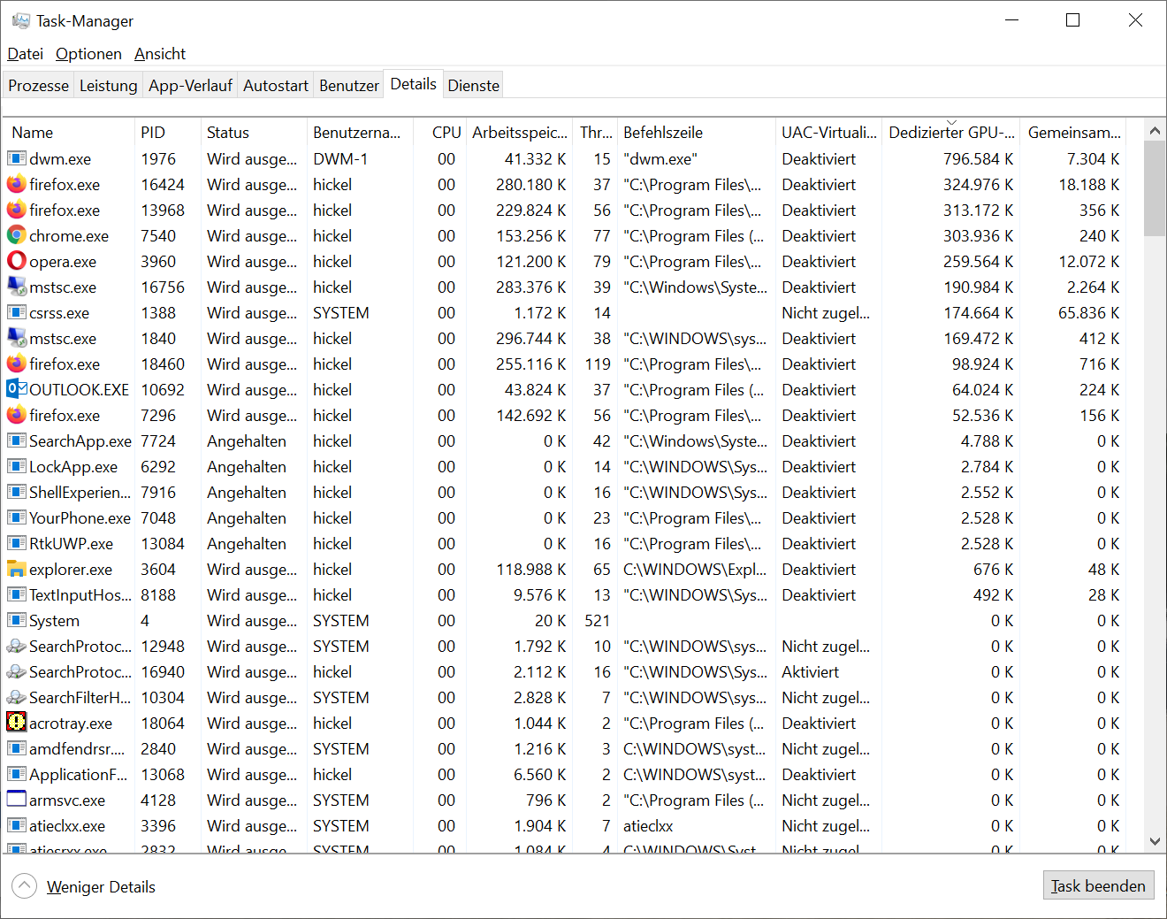
Task: Sort by the CPU column header
Action: pos(439,133)
